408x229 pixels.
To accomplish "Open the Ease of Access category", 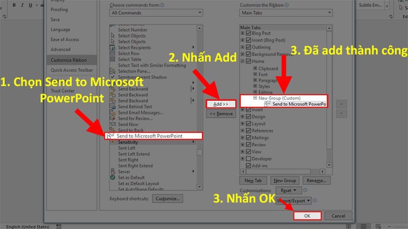I will [65, 40].
